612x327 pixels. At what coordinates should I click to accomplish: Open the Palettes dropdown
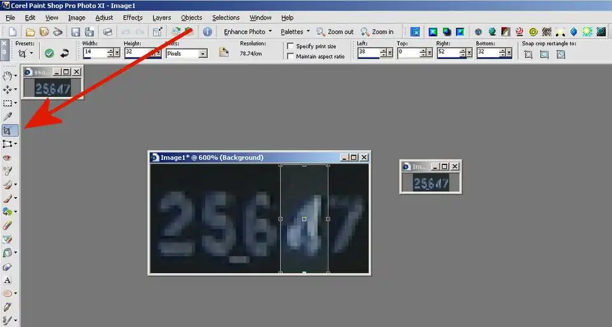295,32
